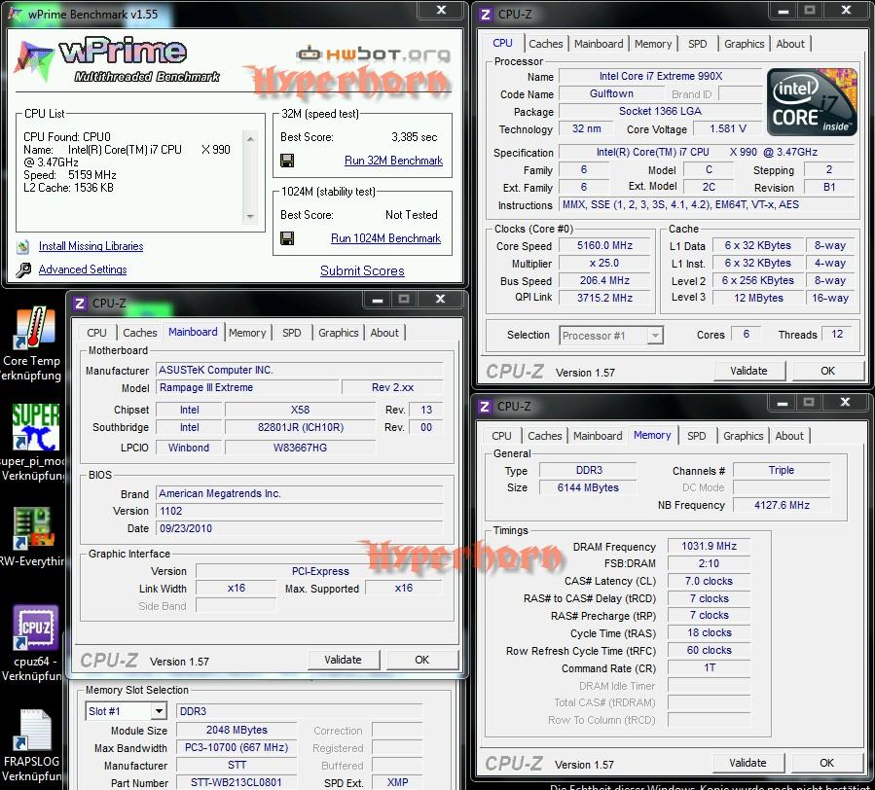Click the CPU List scrollbar up arrow
The image size is (875, 790).
coord(250,138)
